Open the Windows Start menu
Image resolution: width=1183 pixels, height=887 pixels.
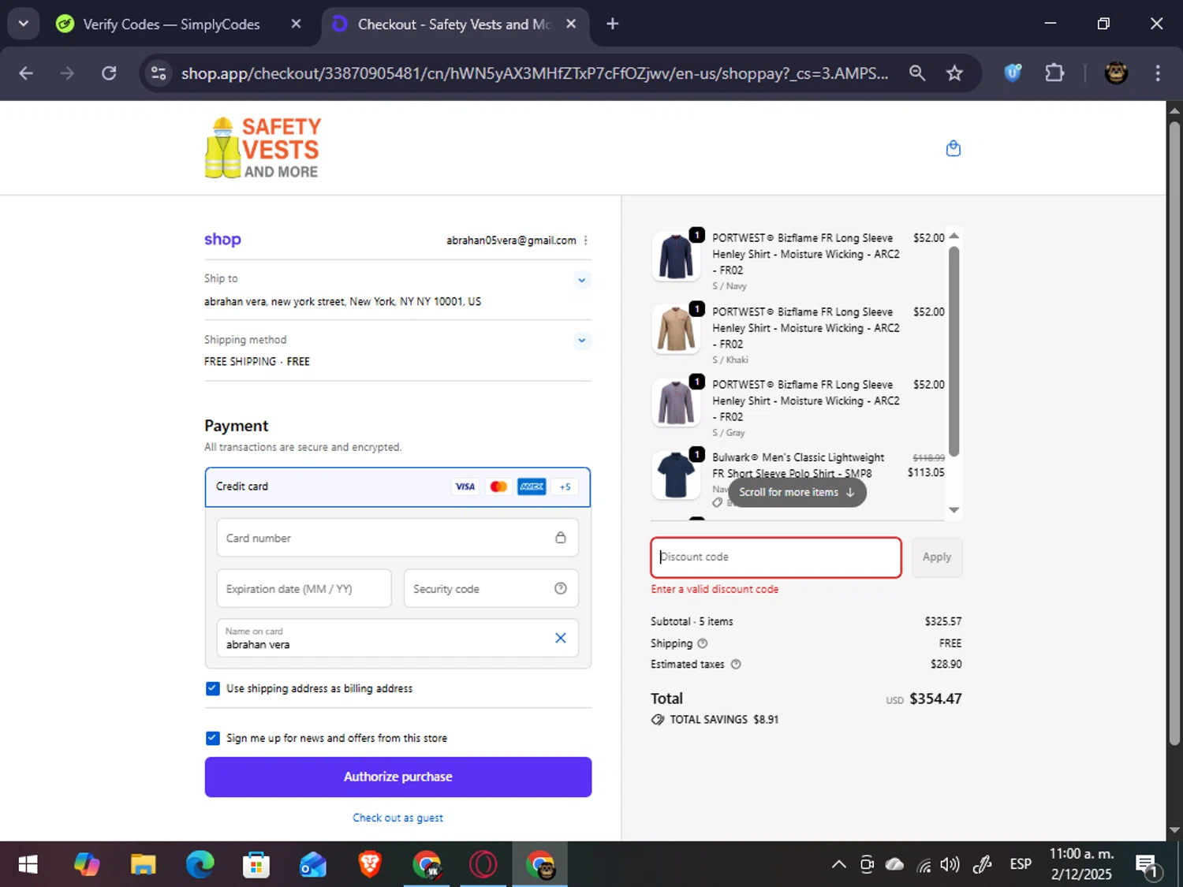28,865
